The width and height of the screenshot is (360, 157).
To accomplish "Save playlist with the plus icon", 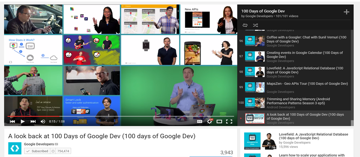I will pos(346,12).
